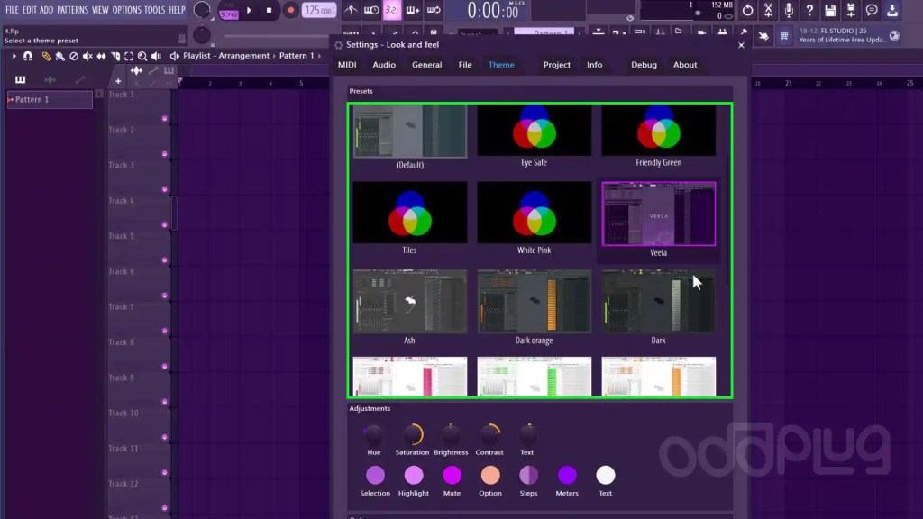Save the project with the floppy icon
The width and height of the screenshot is (923, 519).
click(x=830, y=10)
